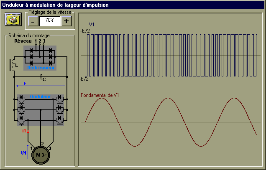The image size is (266, 170).
Task: Click the M 3~ motor symbol
Action: click(x=41, y=155)
